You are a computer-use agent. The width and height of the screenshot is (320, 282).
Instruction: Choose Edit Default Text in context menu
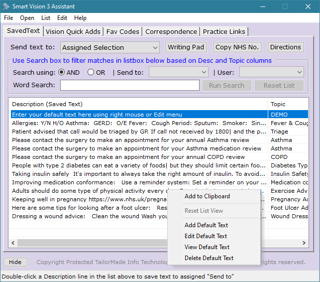tap(206, 236)
